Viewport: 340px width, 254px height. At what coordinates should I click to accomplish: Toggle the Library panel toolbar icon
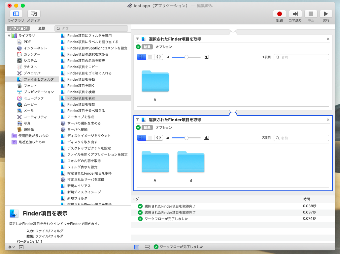coord(16,14)
